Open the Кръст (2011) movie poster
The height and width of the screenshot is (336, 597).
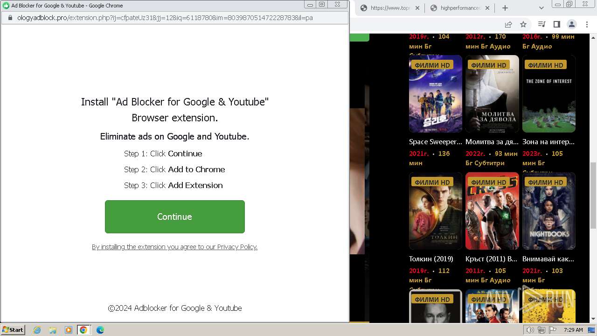click(492, 211)
